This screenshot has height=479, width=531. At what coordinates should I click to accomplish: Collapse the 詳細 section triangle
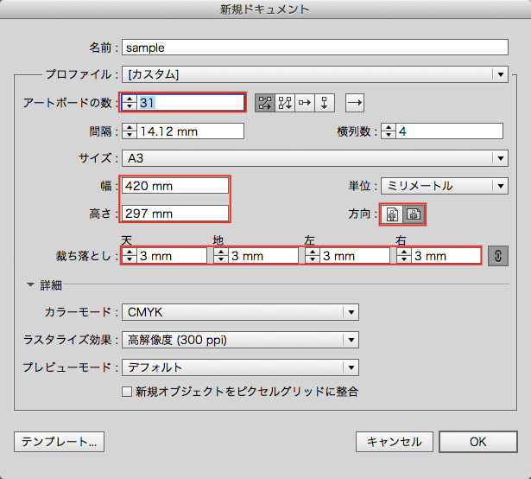point(31,284)
